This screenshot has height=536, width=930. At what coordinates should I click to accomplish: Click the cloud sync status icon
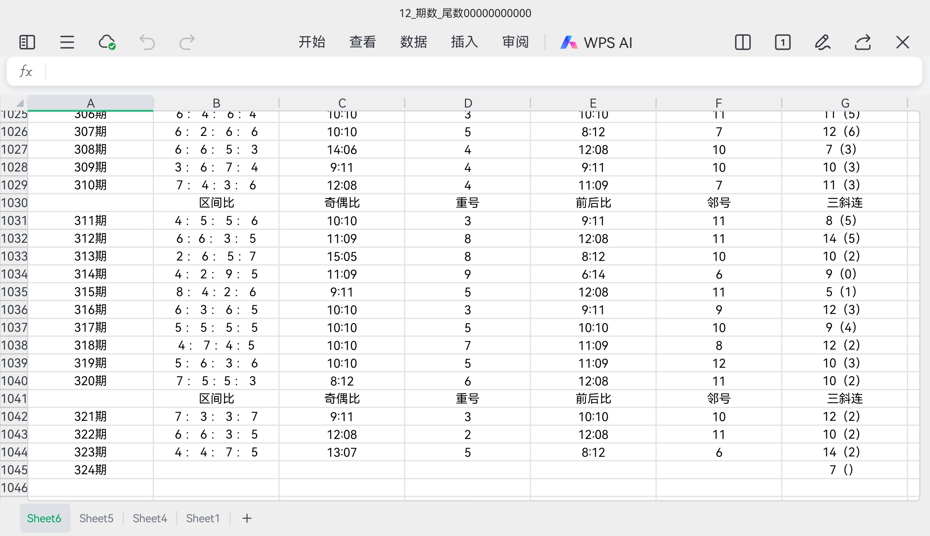click(107, 43)
